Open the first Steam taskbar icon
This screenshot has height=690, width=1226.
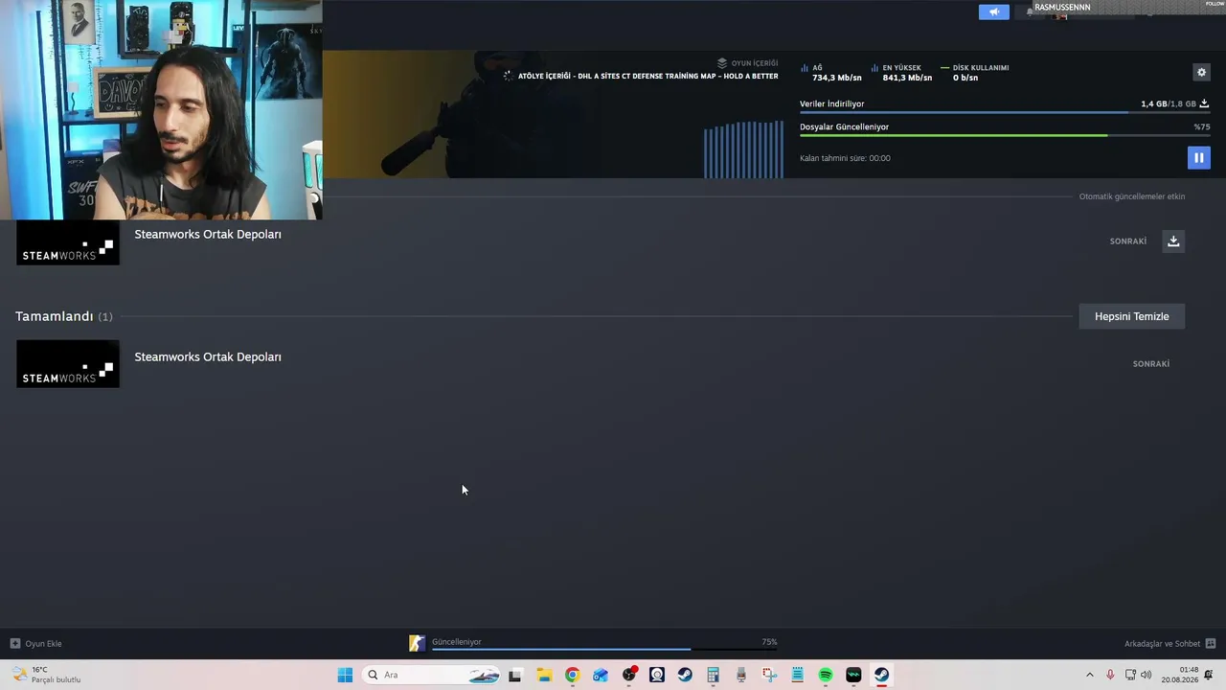[x=685, y=675]
